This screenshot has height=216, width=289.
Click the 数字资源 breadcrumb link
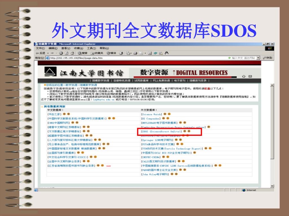(x=71, y=85)
